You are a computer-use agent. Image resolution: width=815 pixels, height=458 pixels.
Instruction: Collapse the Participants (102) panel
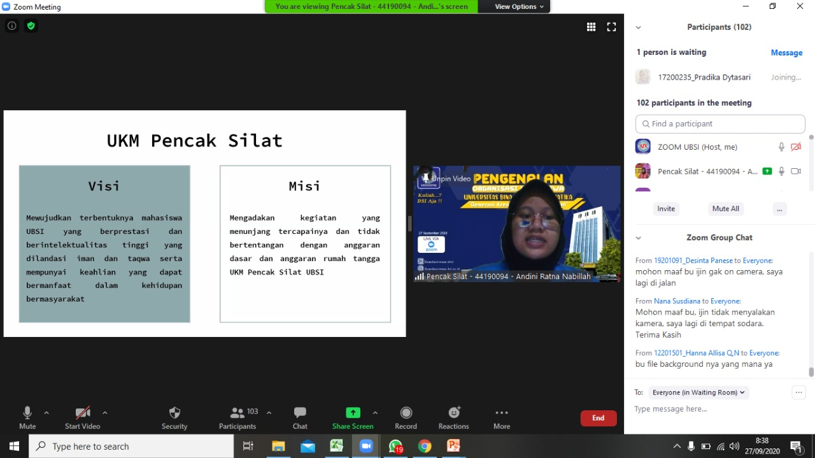(x=638, y=27)
